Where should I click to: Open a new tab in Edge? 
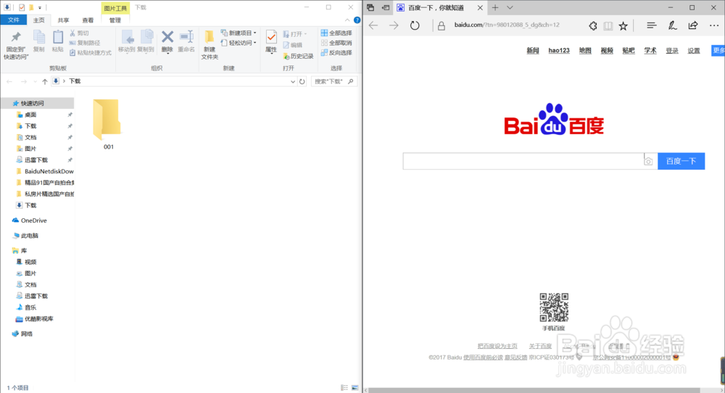[495, 7]
